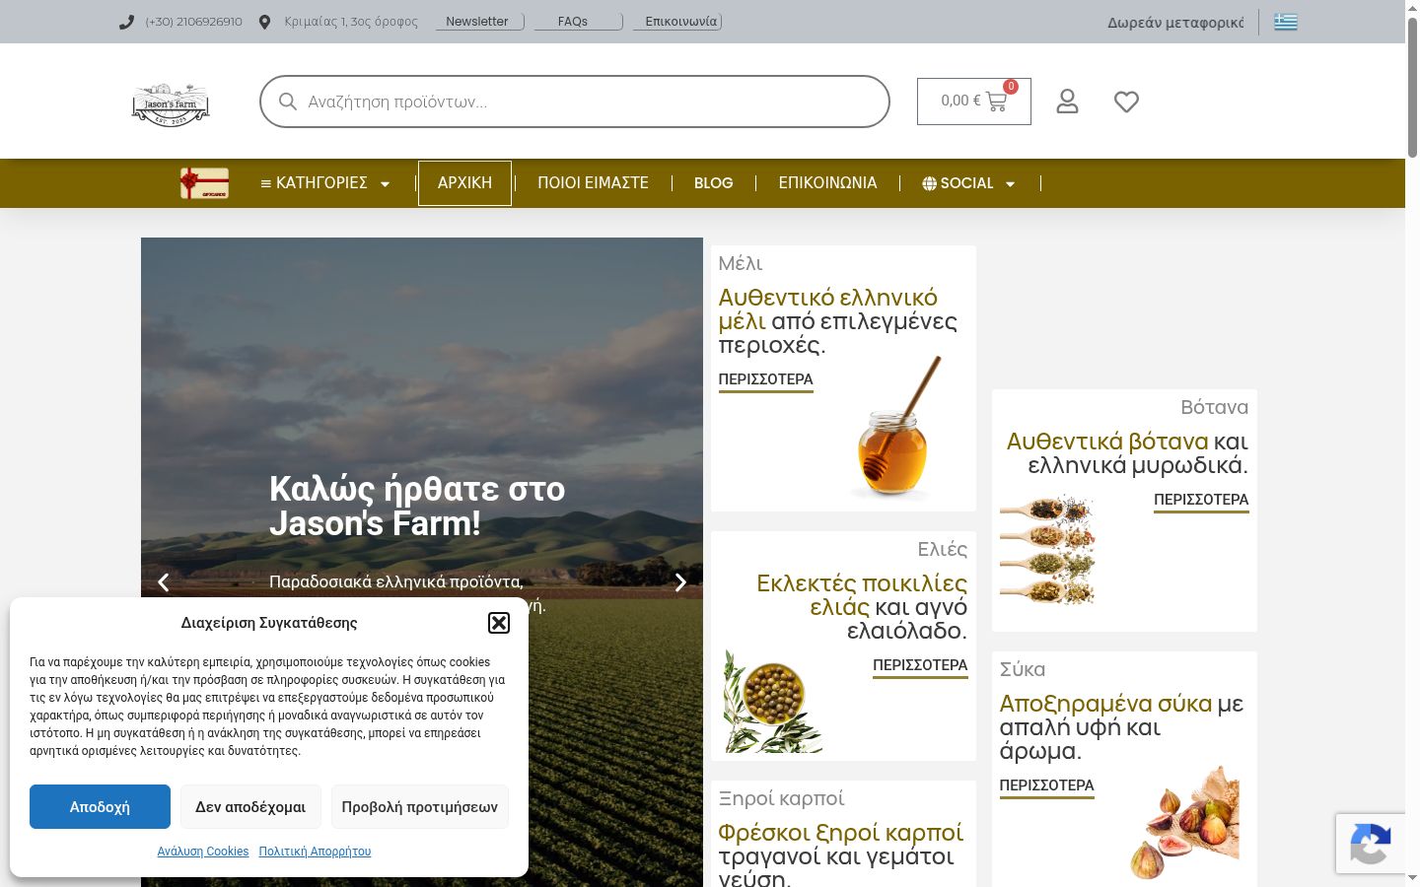Click Καλώς ήρθατε στο Jason's Farm heading
1420x887 pixels.
417,507
